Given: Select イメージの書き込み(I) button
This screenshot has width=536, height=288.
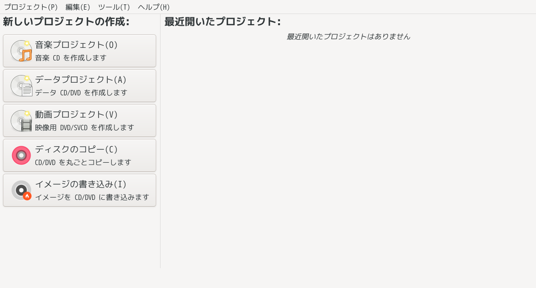Looking at the screenshot, I should pyautogui.click(x=80, y=190).
